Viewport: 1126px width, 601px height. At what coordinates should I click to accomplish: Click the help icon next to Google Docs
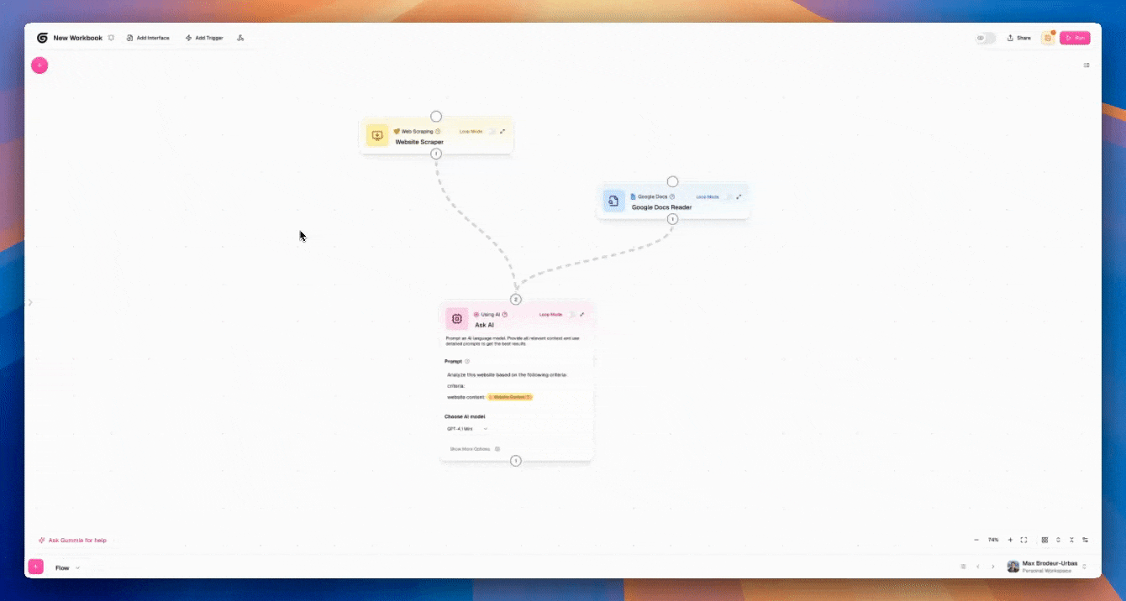pyautogui.click(x=672, y=196)
